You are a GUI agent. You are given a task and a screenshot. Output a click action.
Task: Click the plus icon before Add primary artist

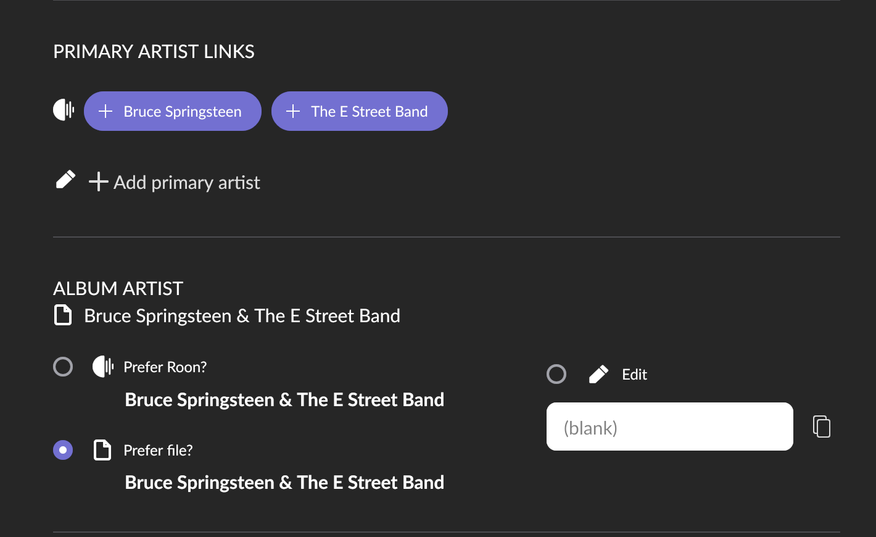point(98,181)
